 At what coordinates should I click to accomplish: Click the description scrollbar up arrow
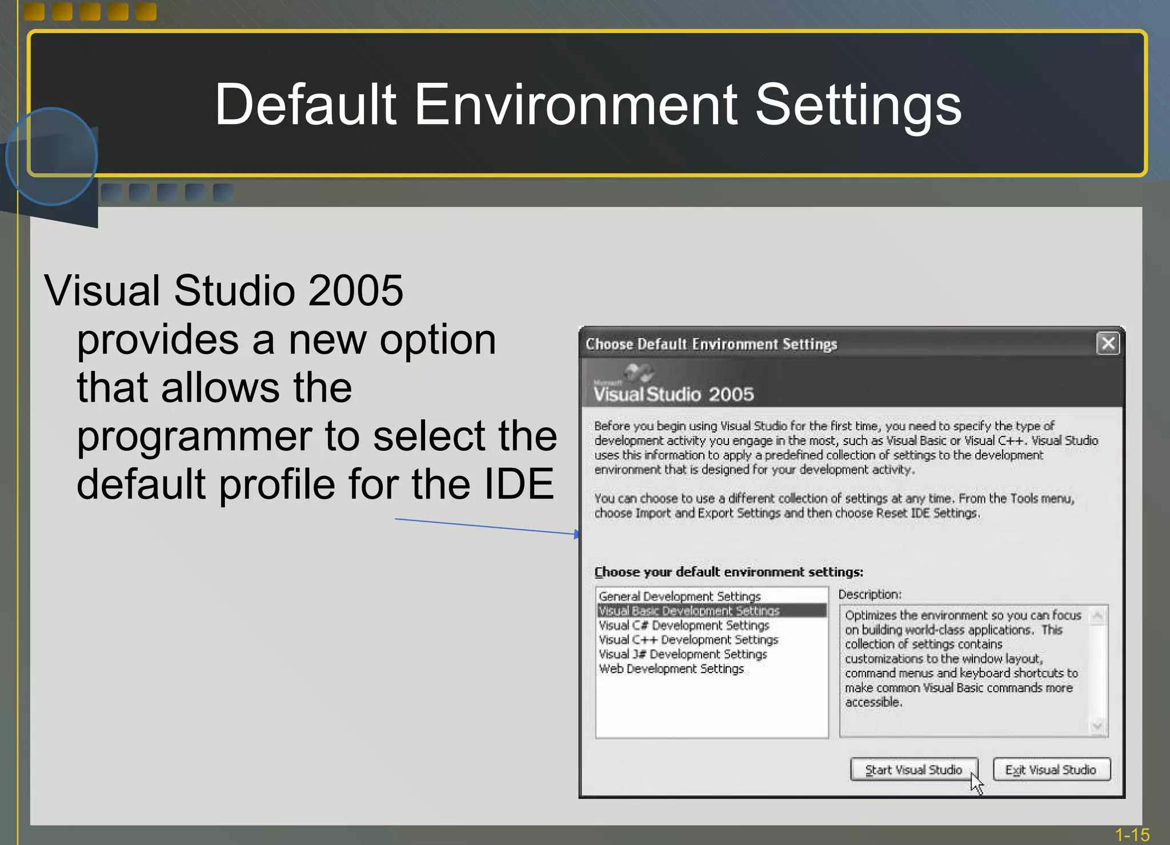1097,616
